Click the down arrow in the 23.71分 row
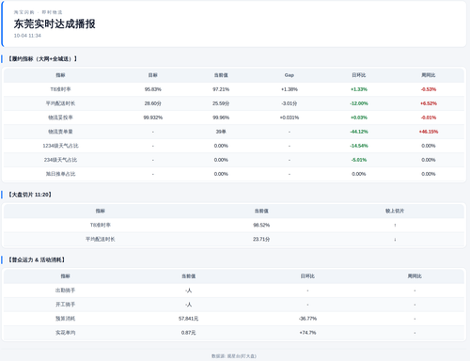 point(395,239)
